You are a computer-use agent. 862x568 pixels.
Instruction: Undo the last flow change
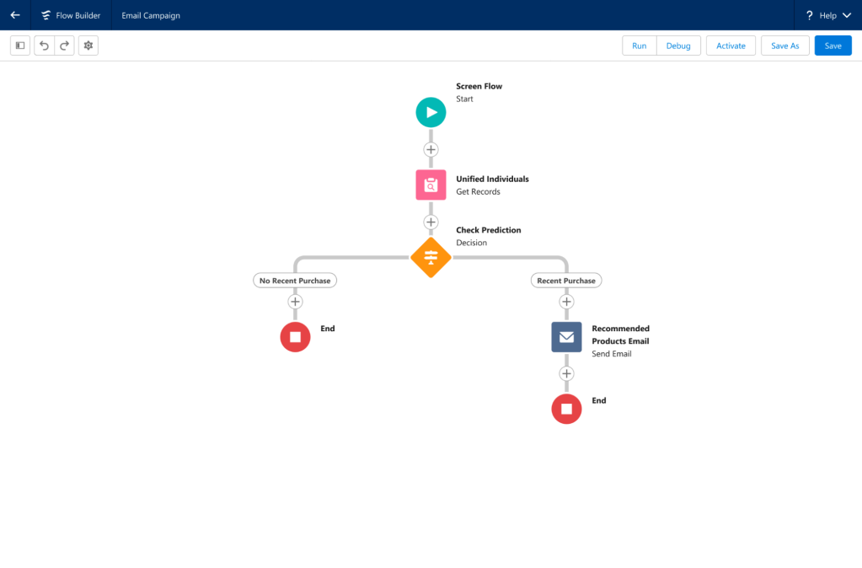tap(45, 46)
